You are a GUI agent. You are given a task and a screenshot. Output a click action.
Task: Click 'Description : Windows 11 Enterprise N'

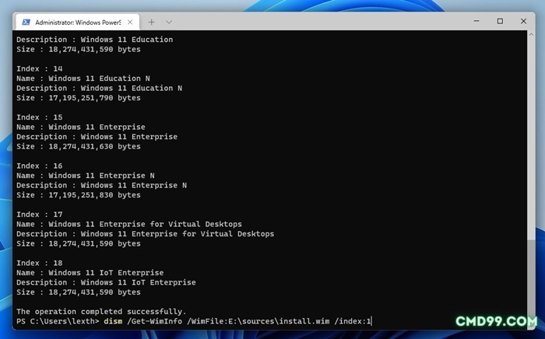101,185
